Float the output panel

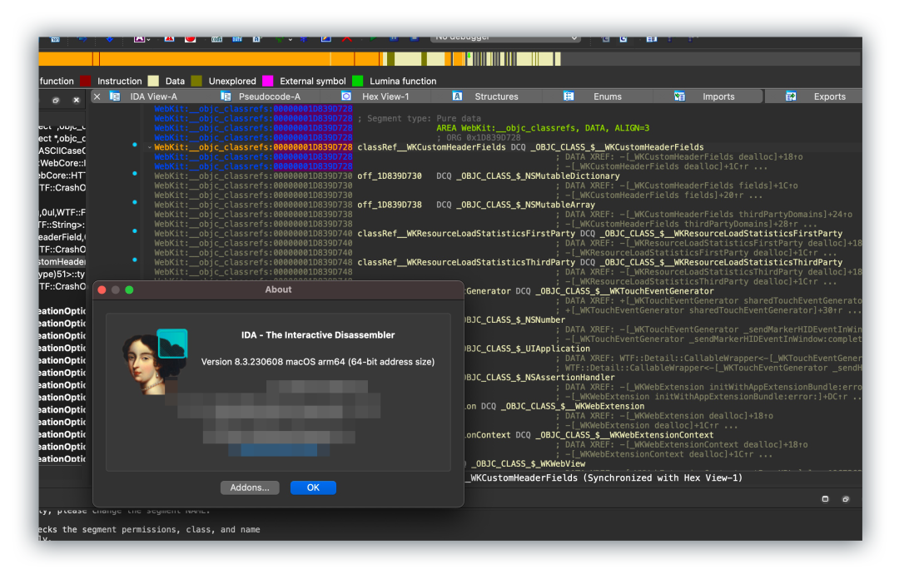845,499
